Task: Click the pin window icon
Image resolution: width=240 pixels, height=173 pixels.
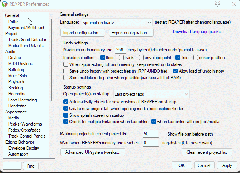Action: point(217,4)
